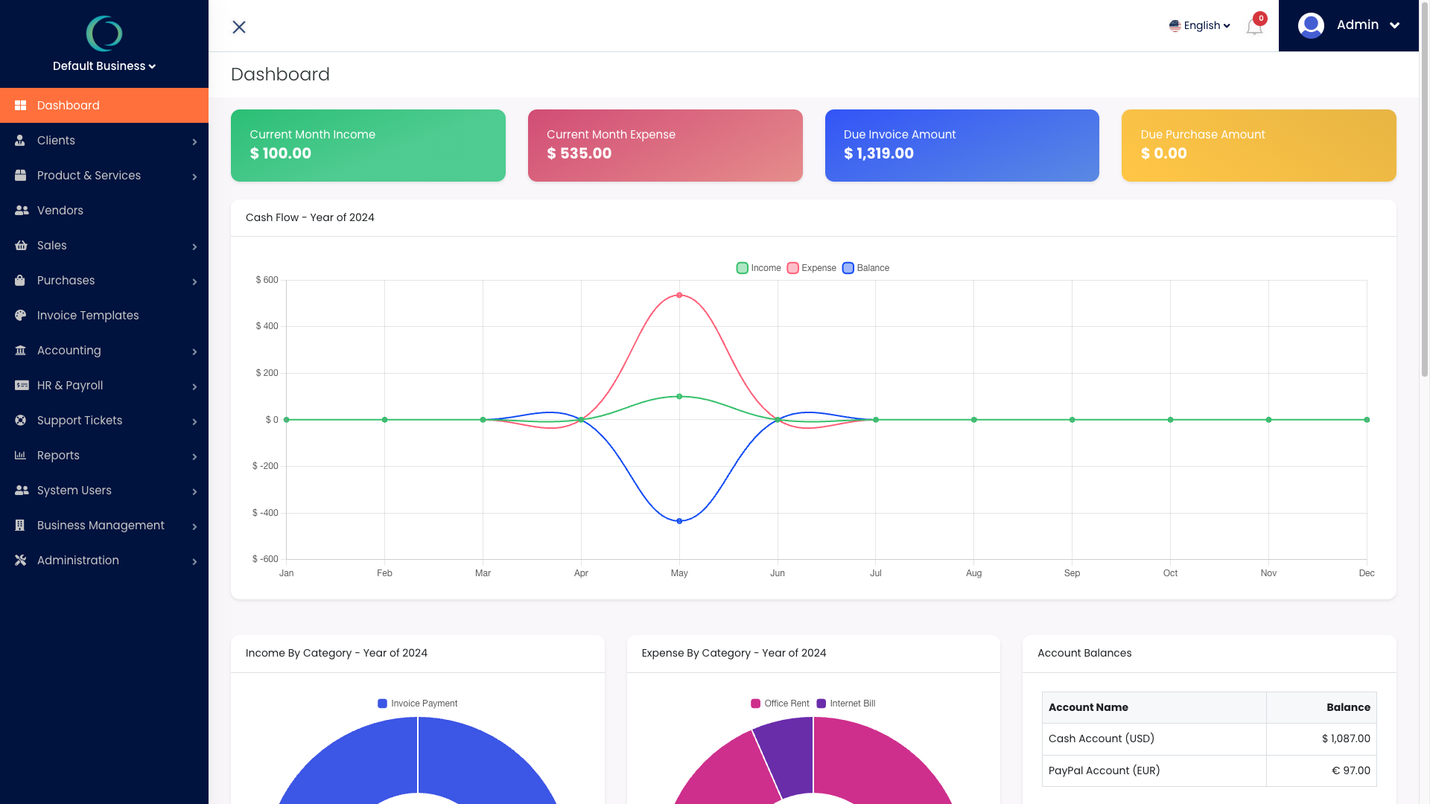Viewport: 1430px width, 804px height.
Task: Open the Default Business switcher dropdown
Action: (104, 66)
